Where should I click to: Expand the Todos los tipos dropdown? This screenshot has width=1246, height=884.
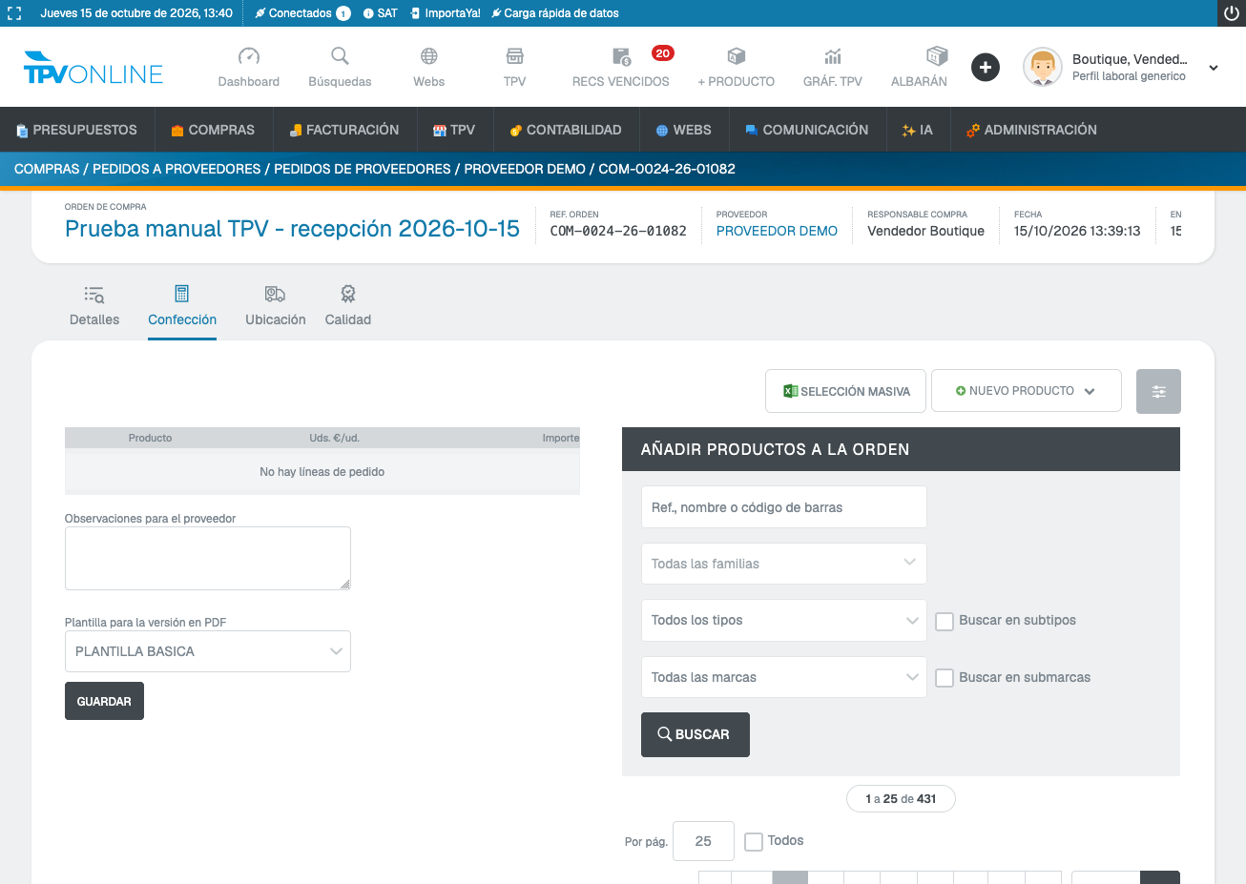click(x=784, y=620)
